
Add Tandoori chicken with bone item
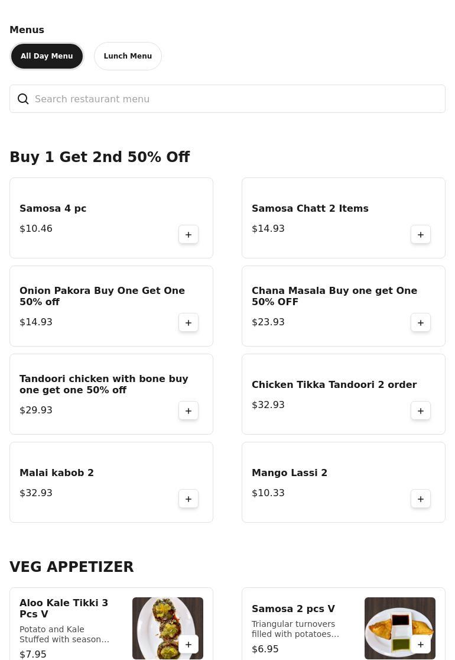(188, 411)
